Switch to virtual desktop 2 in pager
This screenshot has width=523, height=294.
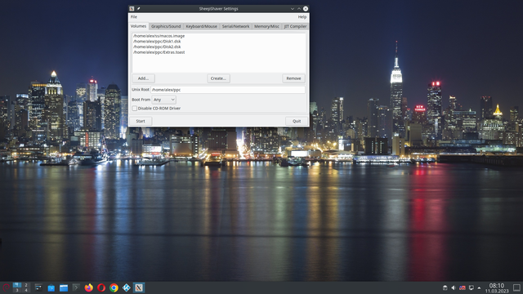(26, 285)
